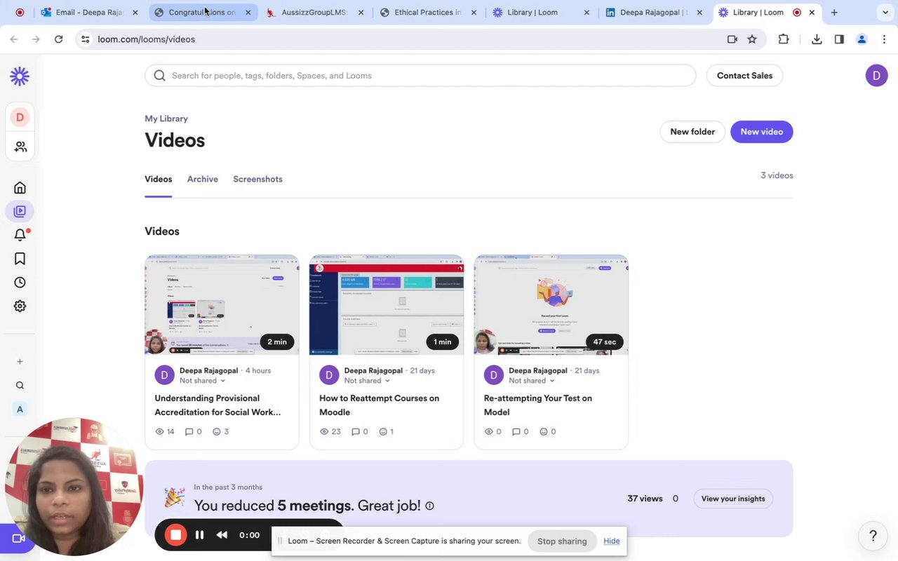Open the Chrome three-dot menu
Viewport: 898px width, 561px height.
coord(884,39)
